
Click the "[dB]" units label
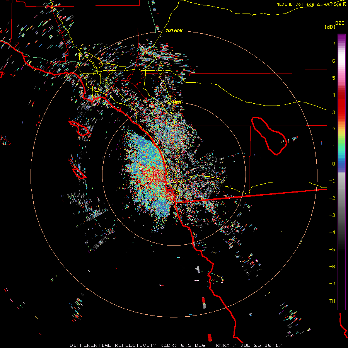330,27
